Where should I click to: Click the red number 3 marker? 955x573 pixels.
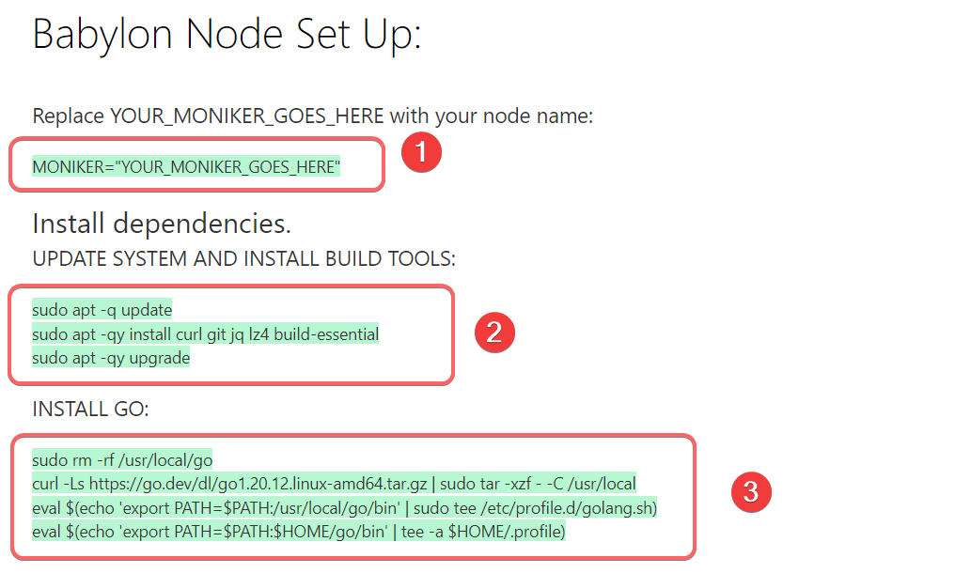tap(751, 491)
